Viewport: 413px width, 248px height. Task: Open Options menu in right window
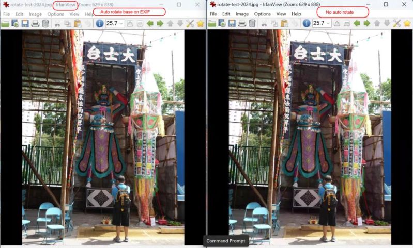(263, 14)
